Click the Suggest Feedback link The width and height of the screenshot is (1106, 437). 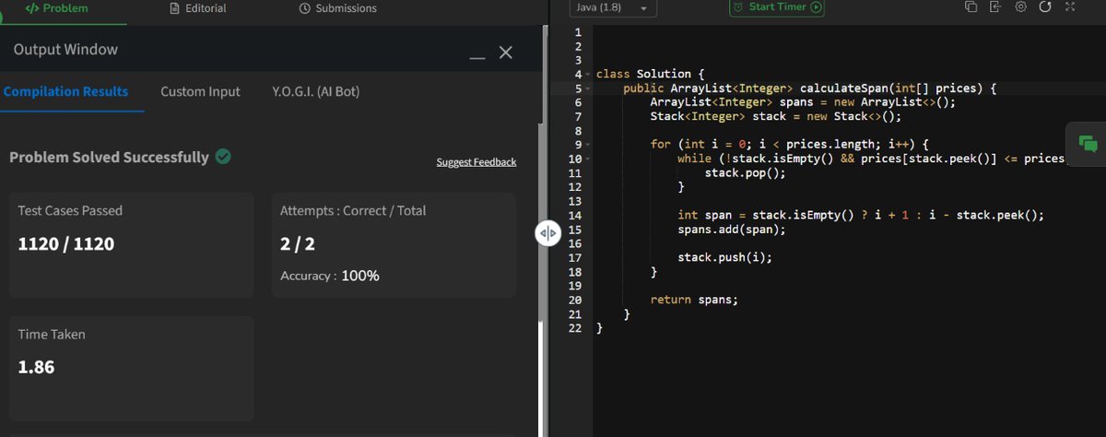[477, 162]
